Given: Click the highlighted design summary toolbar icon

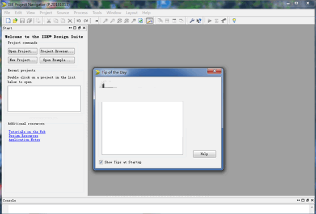Looking at the screenshot, I should [150, 20].
